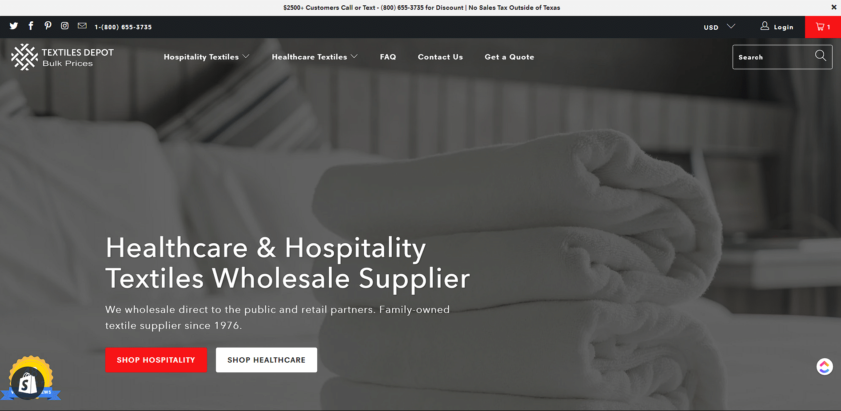This screenshot has width=841, height=411.
Task: Open the red shopping cart
Action: (x=823, y=27)
